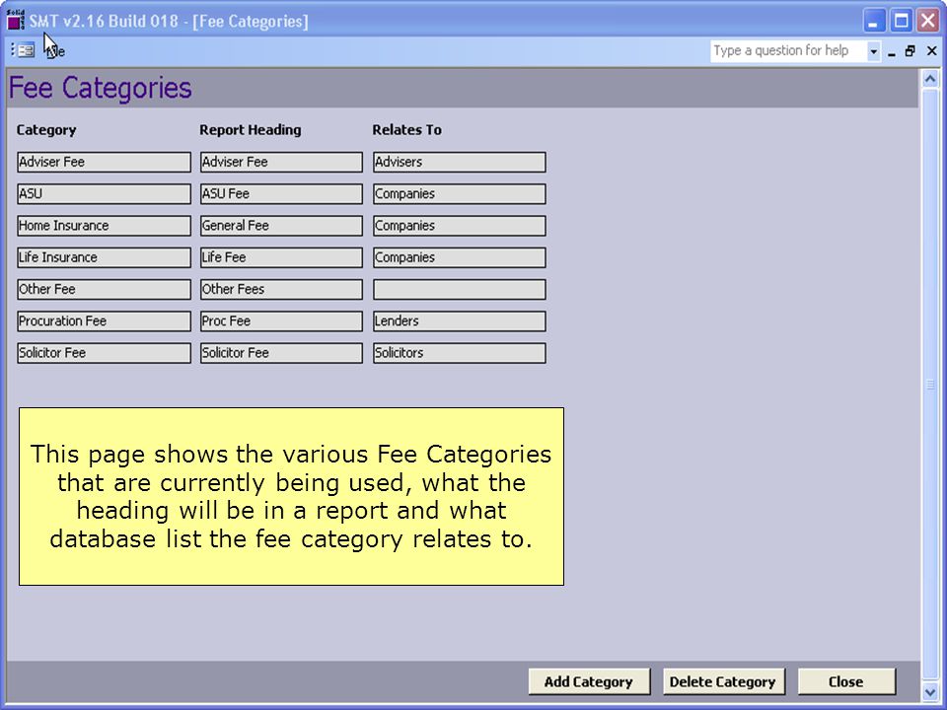Close the SMT application window
This screenshot has width=947, height=710.
pos(927,21)
